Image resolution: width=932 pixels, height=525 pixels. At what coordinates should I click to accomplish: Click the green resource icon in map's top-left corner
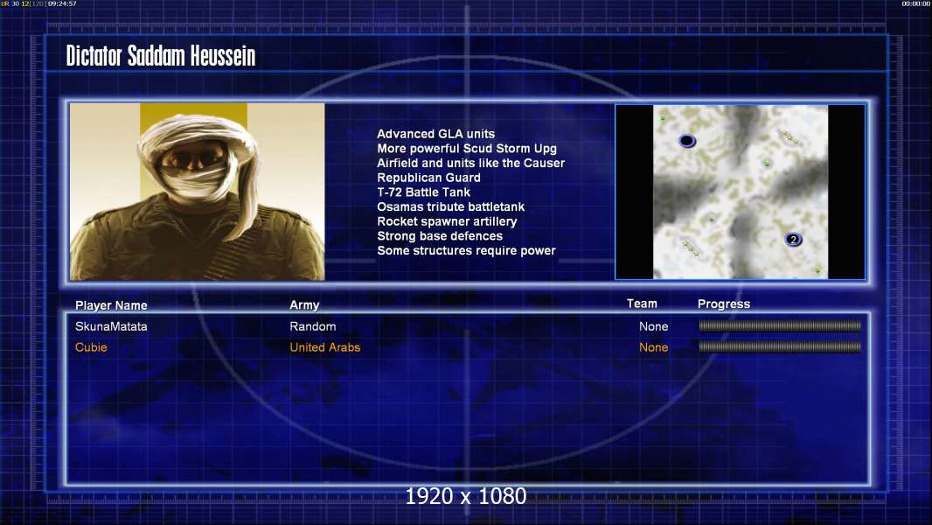click(663, 118)
